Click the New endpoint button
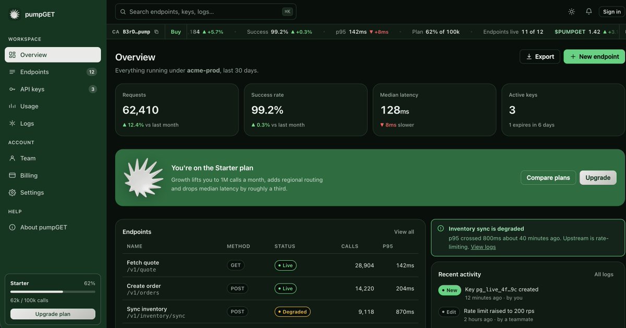 594,56
